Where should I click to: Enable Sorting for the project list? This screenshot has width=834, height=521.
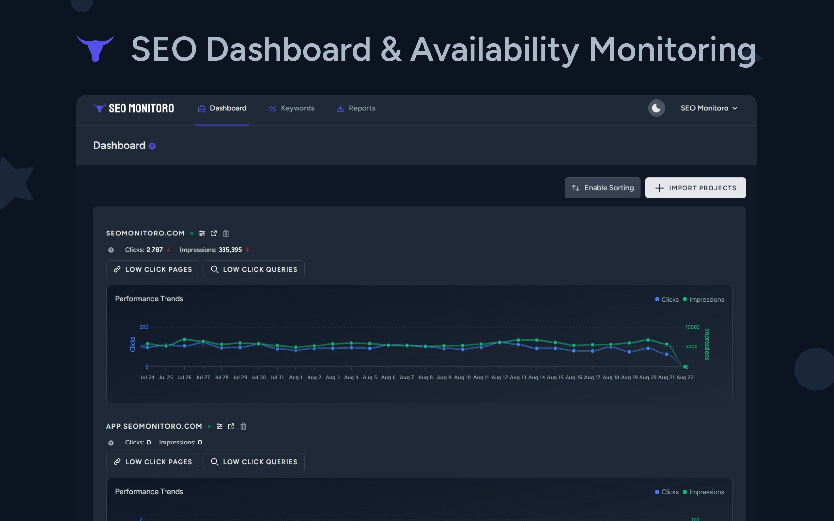602,188
